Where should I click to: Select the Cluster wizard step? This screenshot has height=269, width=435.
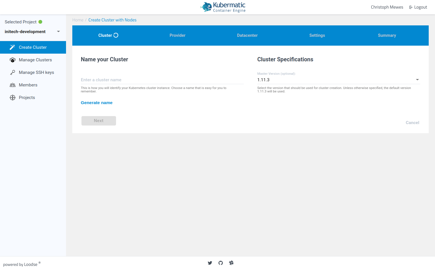tap(108, 35)
